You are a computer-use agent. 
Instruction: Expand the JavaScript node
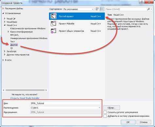tap(5, 51)
